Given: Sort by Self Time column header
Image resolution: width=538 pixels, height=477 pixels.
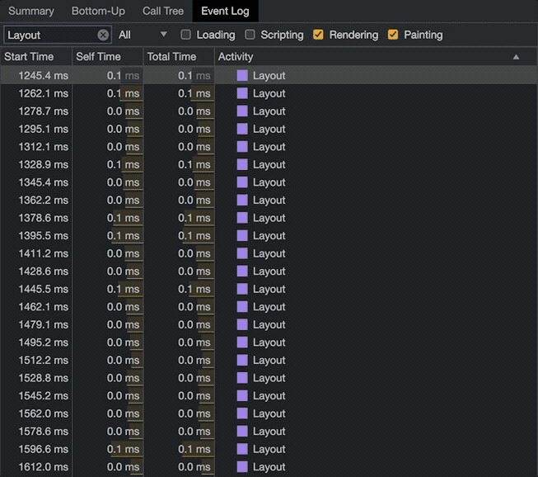Looking at the screenshot, I should coord(107,57).
